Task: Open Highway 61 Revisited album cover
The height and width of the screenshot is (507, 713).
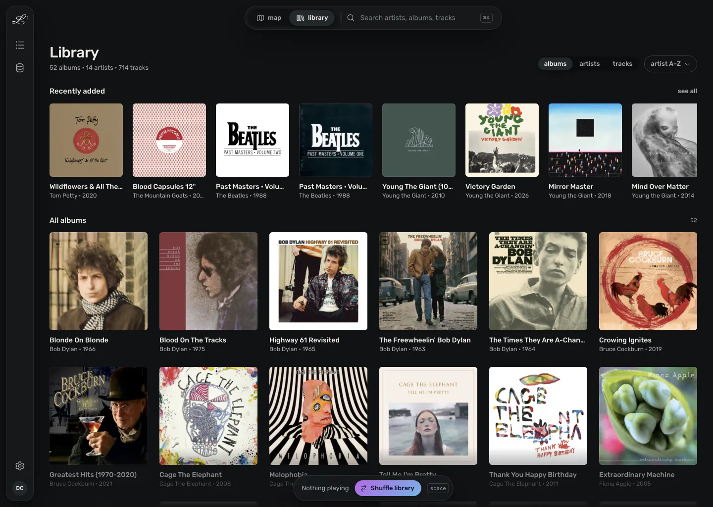Action: tap(318, 281)
